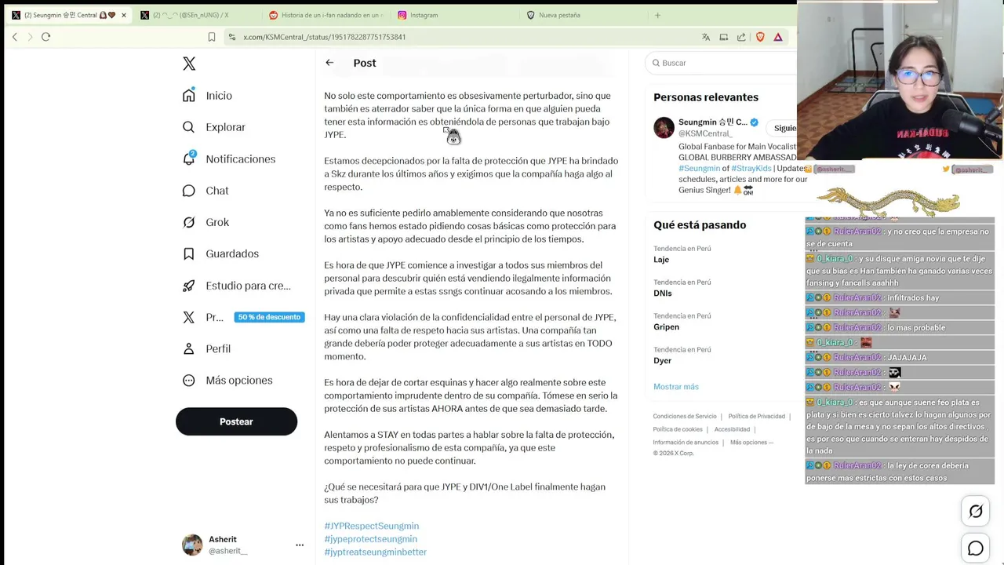Click the 50 % de descuento badge
Viewport: 1004px width, 565px height.
coord(269,317)
